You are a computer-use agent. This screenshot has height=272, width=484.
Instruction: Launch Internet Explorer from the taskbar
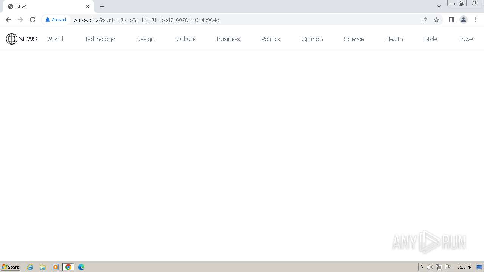point(30,267)
